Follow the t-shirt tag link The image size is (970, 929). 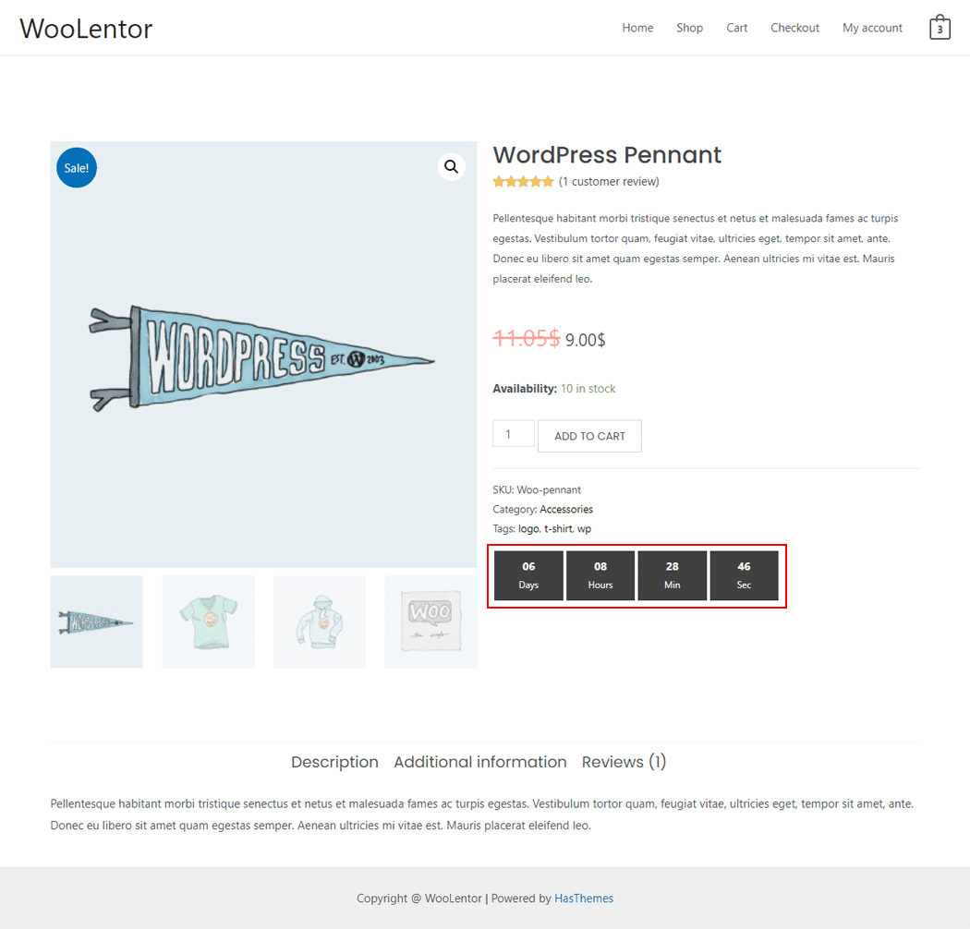[558, 529]
